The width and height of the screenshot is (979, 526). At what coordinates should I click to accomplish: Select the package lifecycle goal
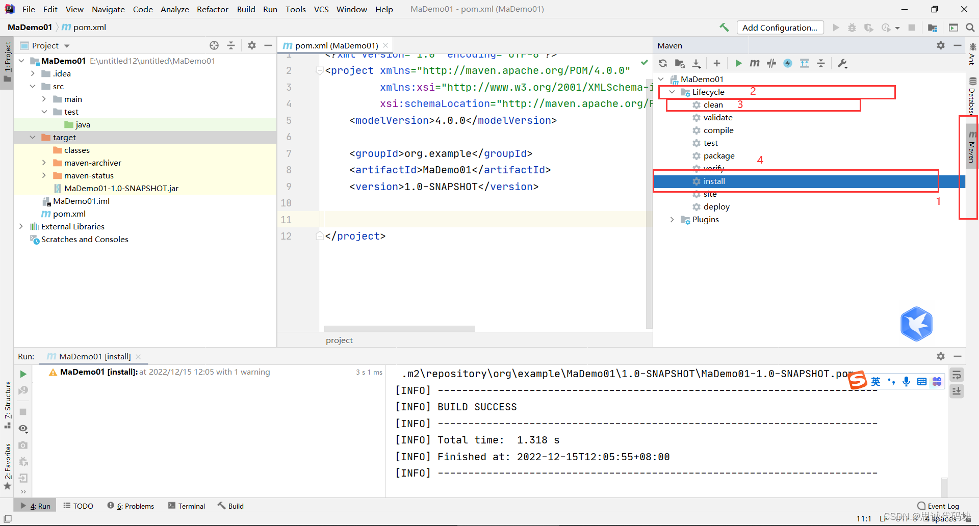tap(719, 155)
